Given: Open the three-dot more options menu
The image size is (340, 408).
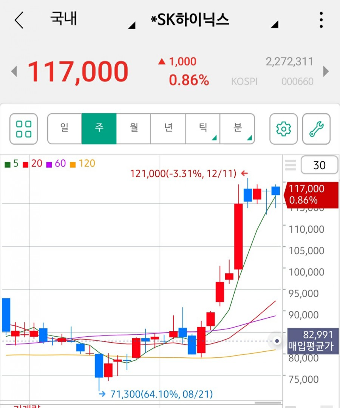Looking at the screenshot, I should (321, 20).
